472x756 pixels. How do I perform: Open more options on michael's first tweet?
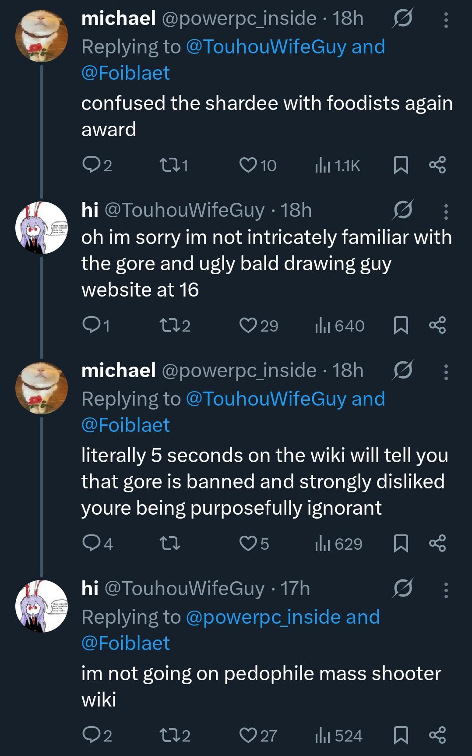[446, 20]
